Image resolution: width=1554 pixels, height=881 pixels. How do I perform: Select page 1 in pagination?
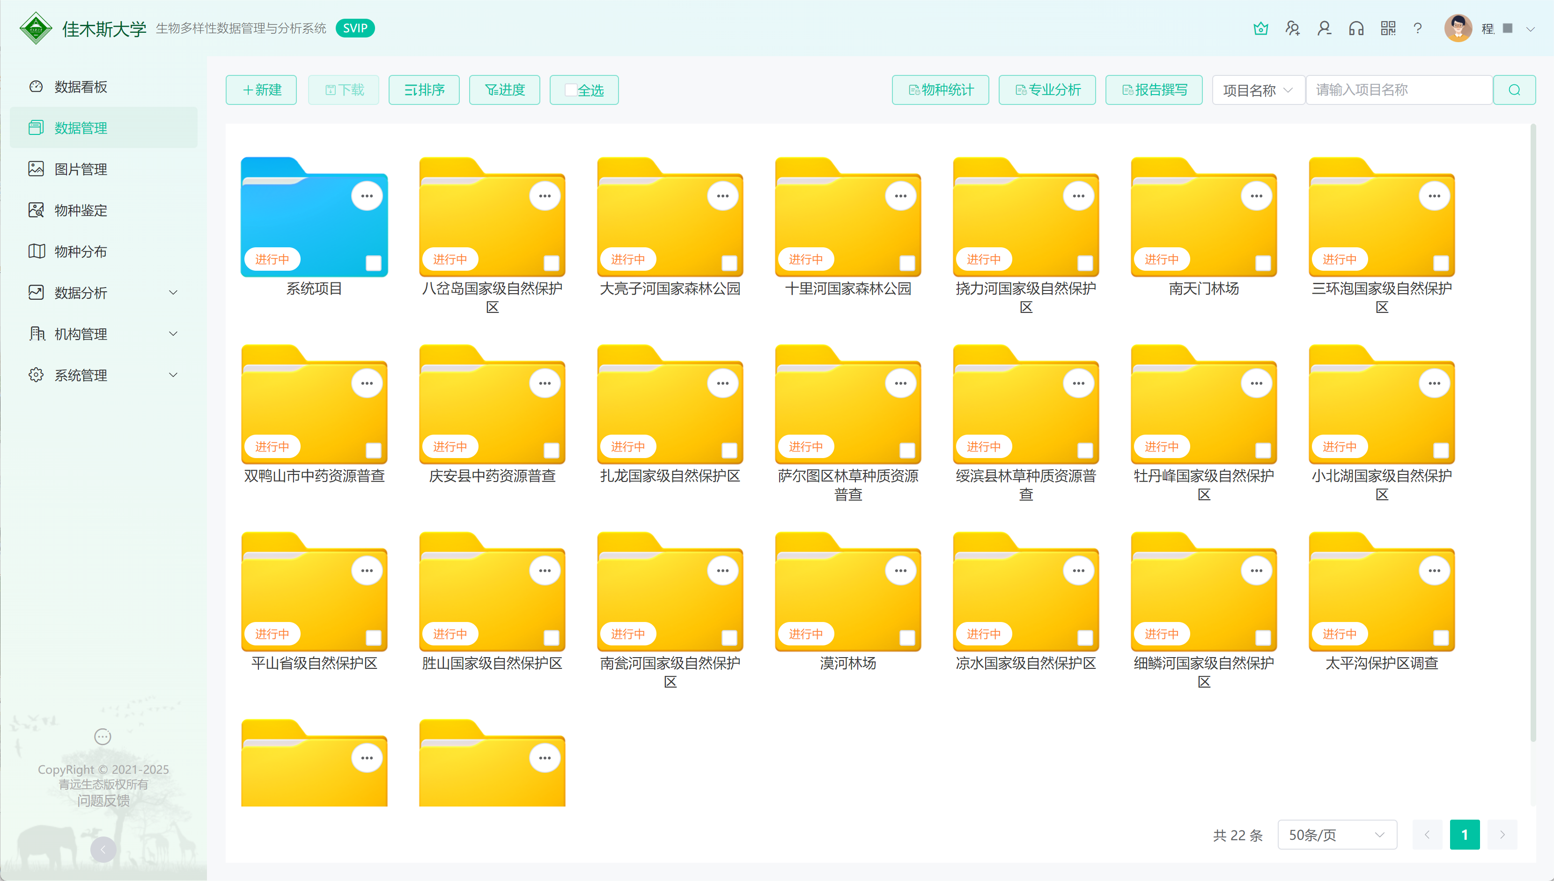(1465, 835)
